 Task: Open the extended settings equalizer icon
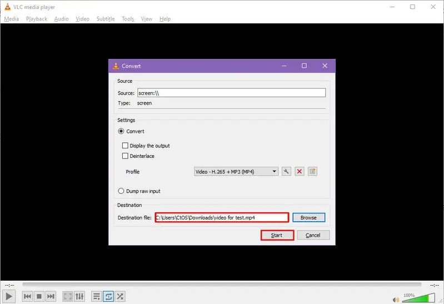click(79, 296)
